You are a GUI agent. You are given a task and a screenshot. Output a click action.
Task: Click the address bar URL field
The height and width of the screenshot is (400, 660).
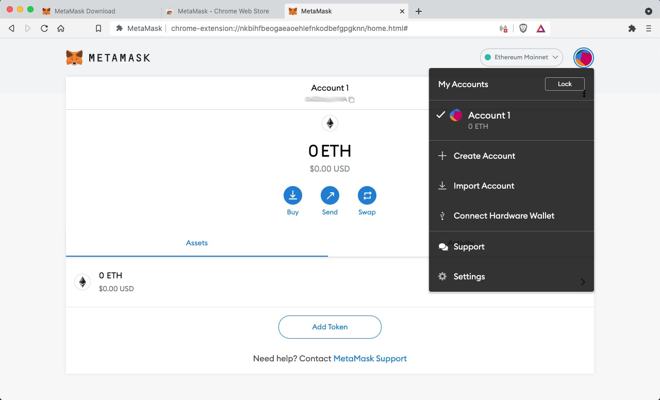330,28
